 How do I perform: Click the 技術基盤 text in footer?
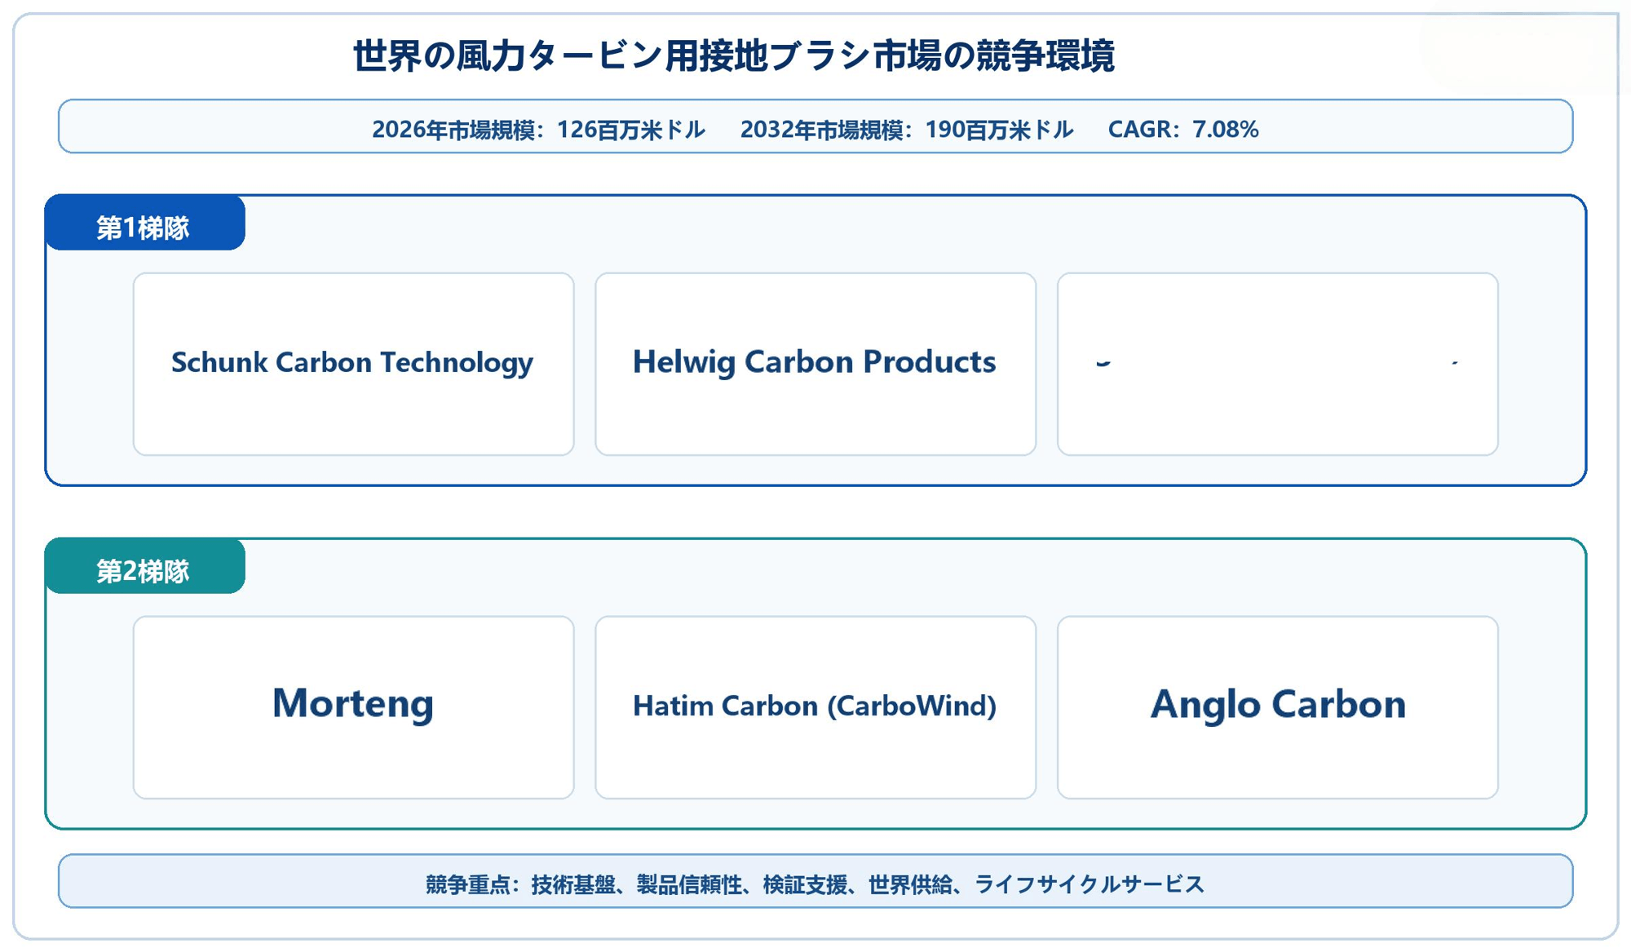[573, 884]
